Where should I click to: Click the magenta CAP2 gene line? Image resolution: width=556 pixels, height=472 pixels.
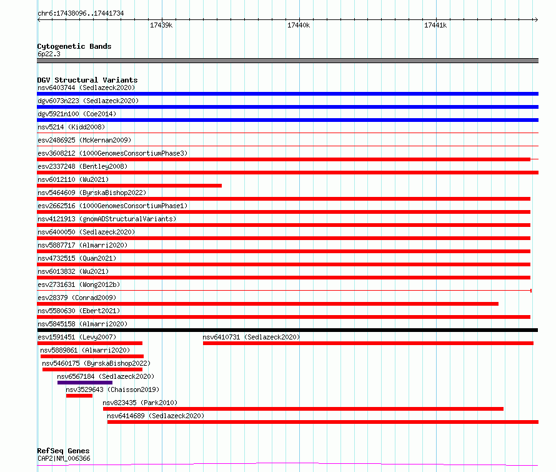click(287, 464)
